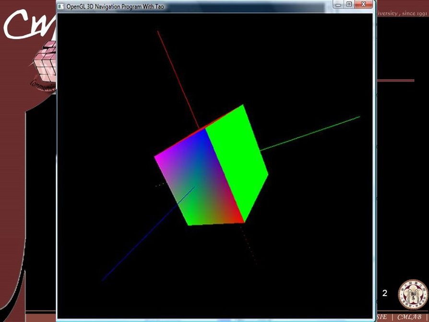This screenshot has width=429, height=322.
Task: Minimize the OpenGL 3D Navigation window
Action: point(338,4)
